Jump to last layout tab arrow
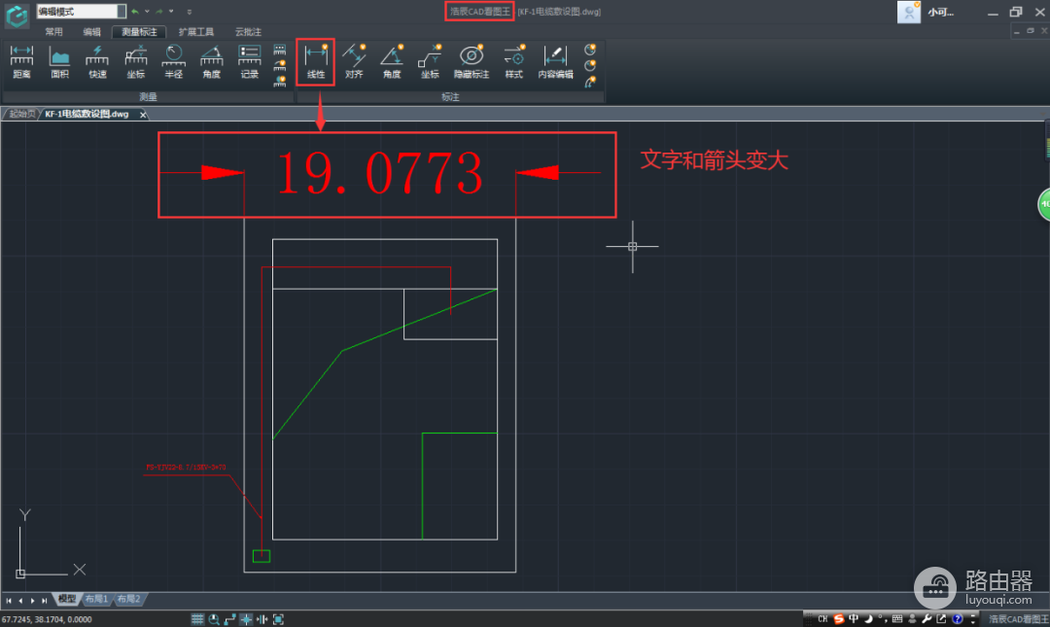 [44, 600]
